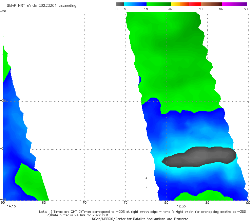Screen dimensions: 251x221
Task: Click the latitude label '-20' at top left
Action: tap(3, 11)
